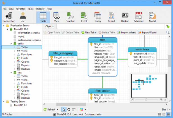Viewport: 173px width, 118px height.
Task: Click the Event toolbar icon
Action: point(84,17)
